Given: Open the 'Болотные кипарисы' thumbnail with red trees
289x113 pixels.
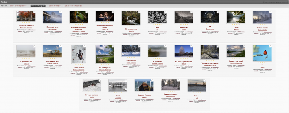Looking at the screenshot, I should (26, 16).
